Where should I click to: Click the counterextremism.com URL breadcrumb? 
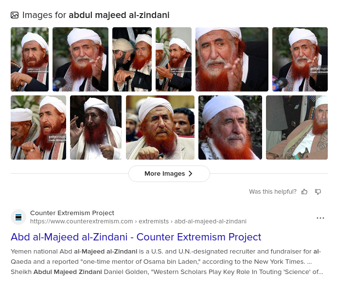[138, 221]
